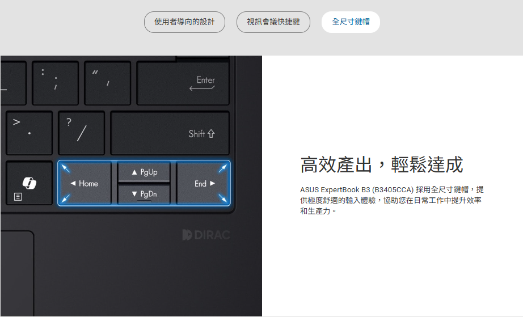Click the PgDn key
Image resolution: width=523 pixels, height=317 pixels.
point(144,194)
